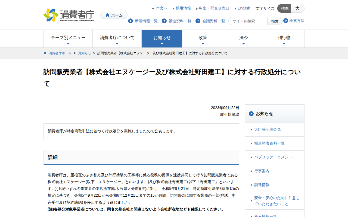Click お知らせ in the breadcrumb
This screenshot has width=348, height=217.
(85, 53)
